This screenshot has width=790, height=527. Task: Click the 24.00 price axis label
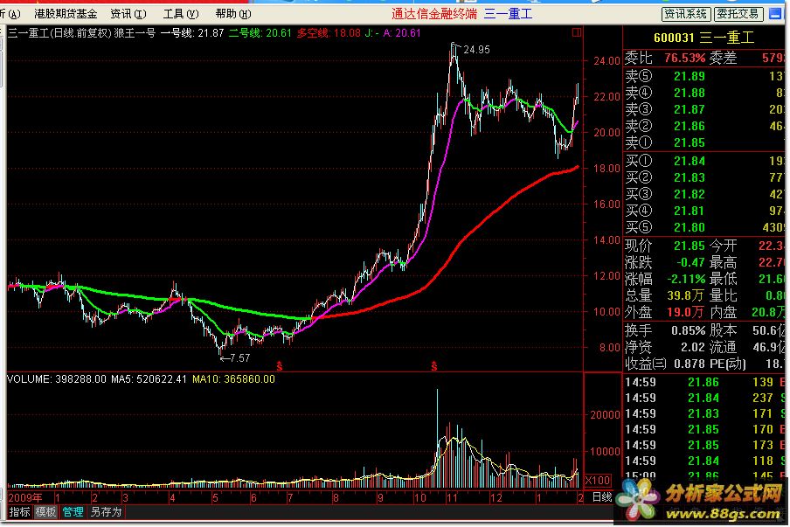(x=606, y=61)
